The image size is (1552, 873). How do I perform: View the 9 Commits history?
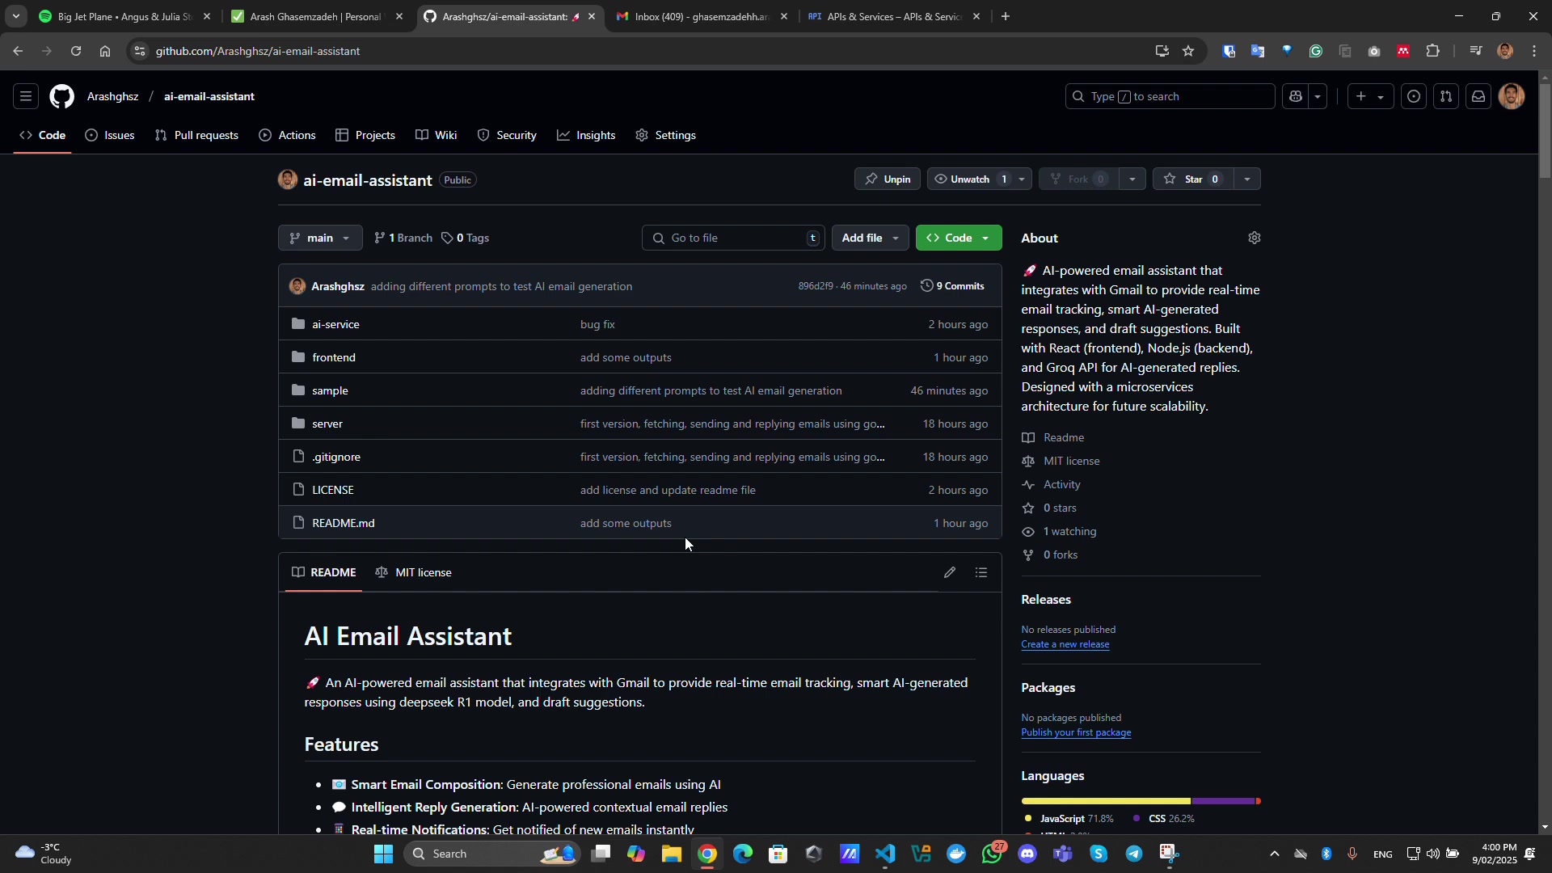point(952,286)
